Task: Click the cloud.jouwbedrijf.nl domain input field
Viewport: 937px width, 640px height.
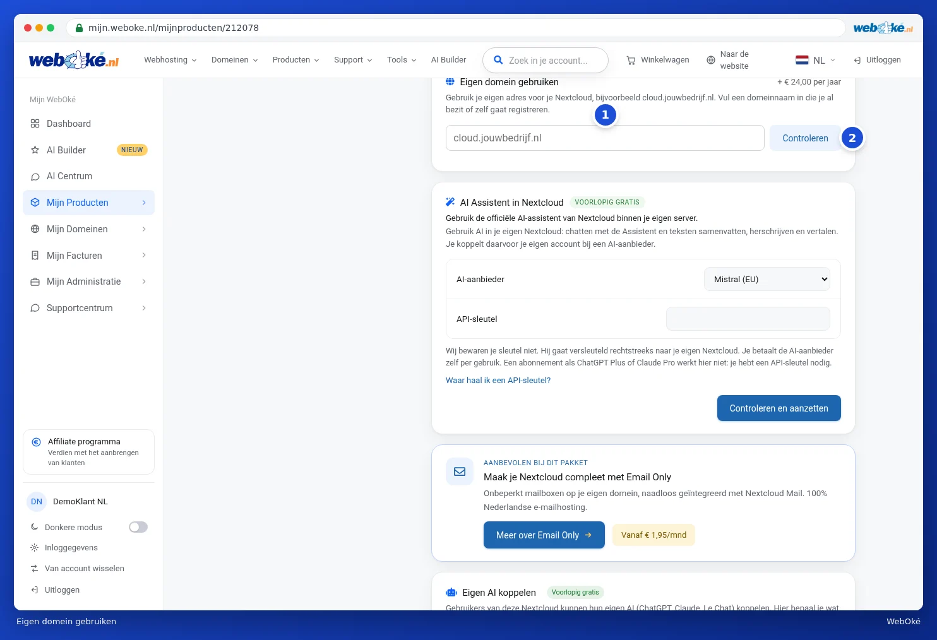Action: point(605,138)
